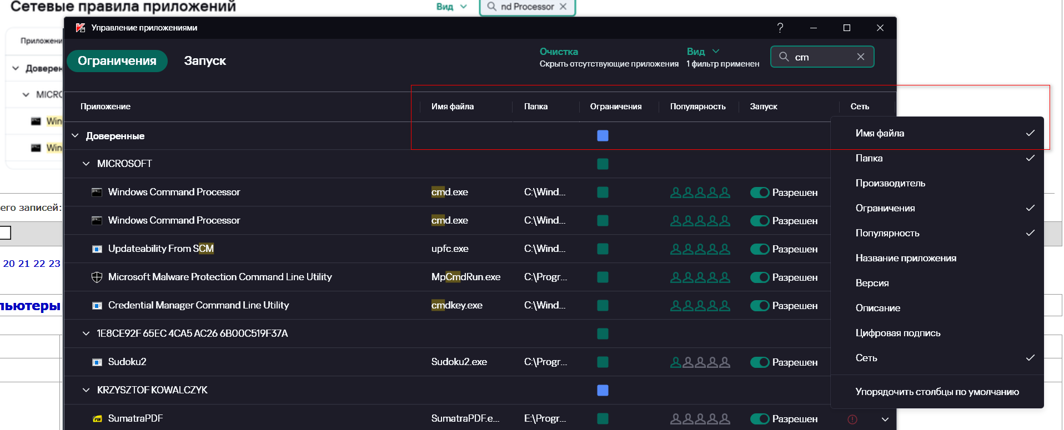Collapse the MICROSOFT group
This screenshot has height=430, width=1064.
click(86, 164)
